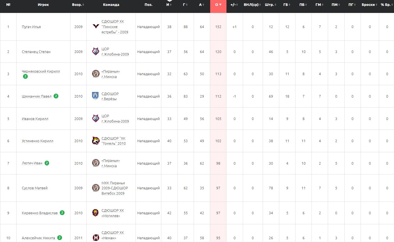
Task: Click the green badge beside Шиманчик Павел
Action: click(56, 96)
